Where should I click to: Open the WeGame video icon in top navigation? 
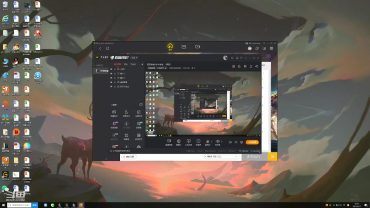click(197, 47)
